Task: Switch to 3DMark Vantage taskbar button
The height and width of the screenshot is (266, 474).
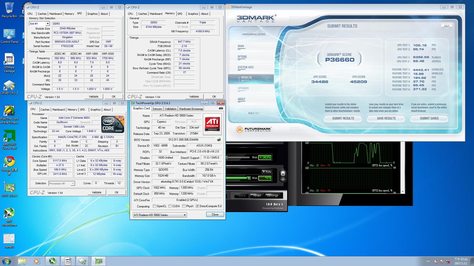Action: 68,261
